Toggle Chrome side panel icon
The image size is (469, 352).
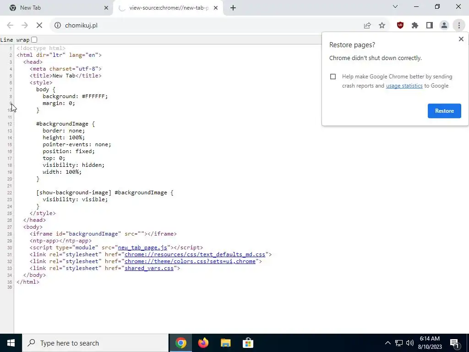(x=430, y=26)
